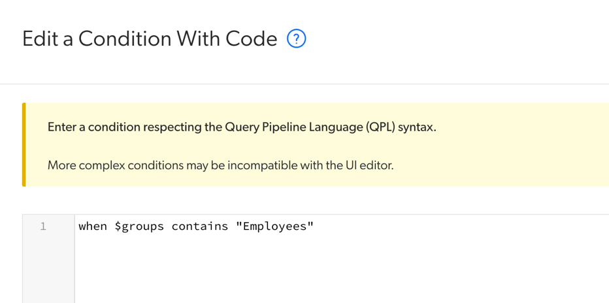The width and height of the screenshot is (609, 303).
Task: Click the "when" keyword in code editor
Action: pyautogui.click(x=93, y=227)
